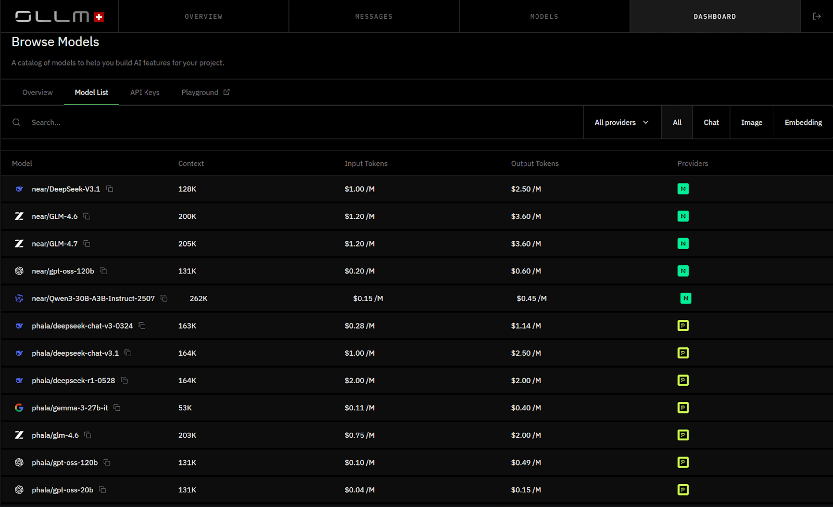Click the Model column header
The width and height of the screenshot is (833, 507).
coord(22,163)
